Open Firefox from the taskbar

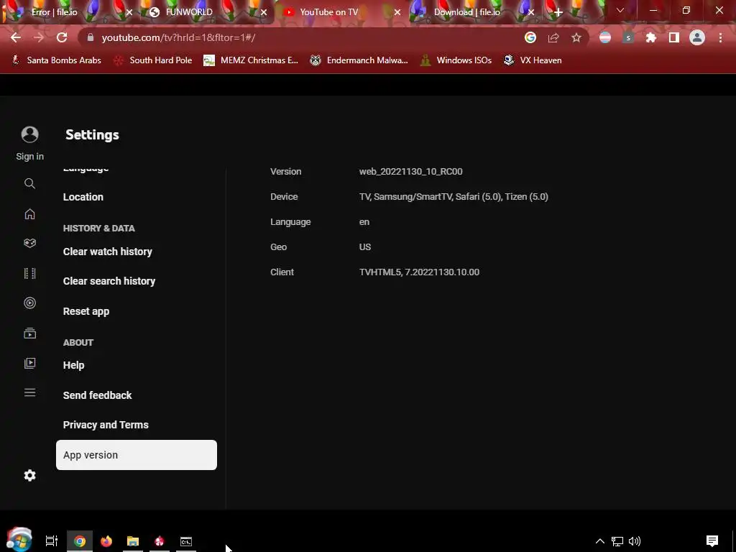[x=106, y=541]
